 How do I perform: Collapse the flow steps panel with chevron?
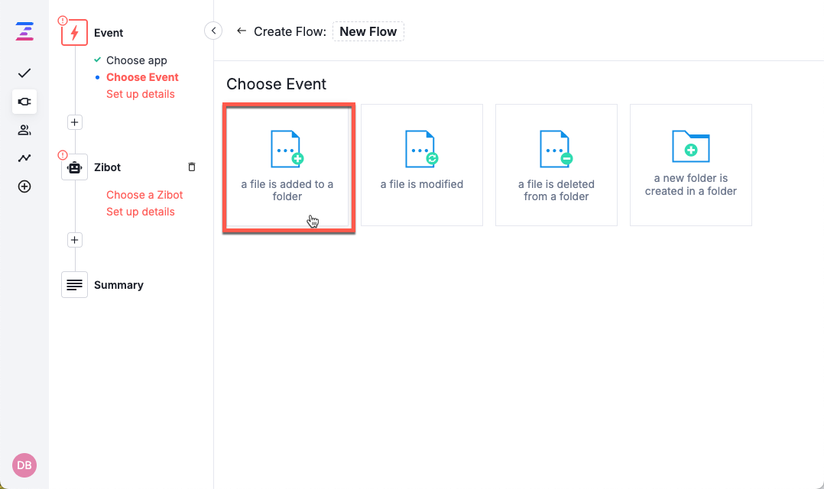(x=213, y=31)
